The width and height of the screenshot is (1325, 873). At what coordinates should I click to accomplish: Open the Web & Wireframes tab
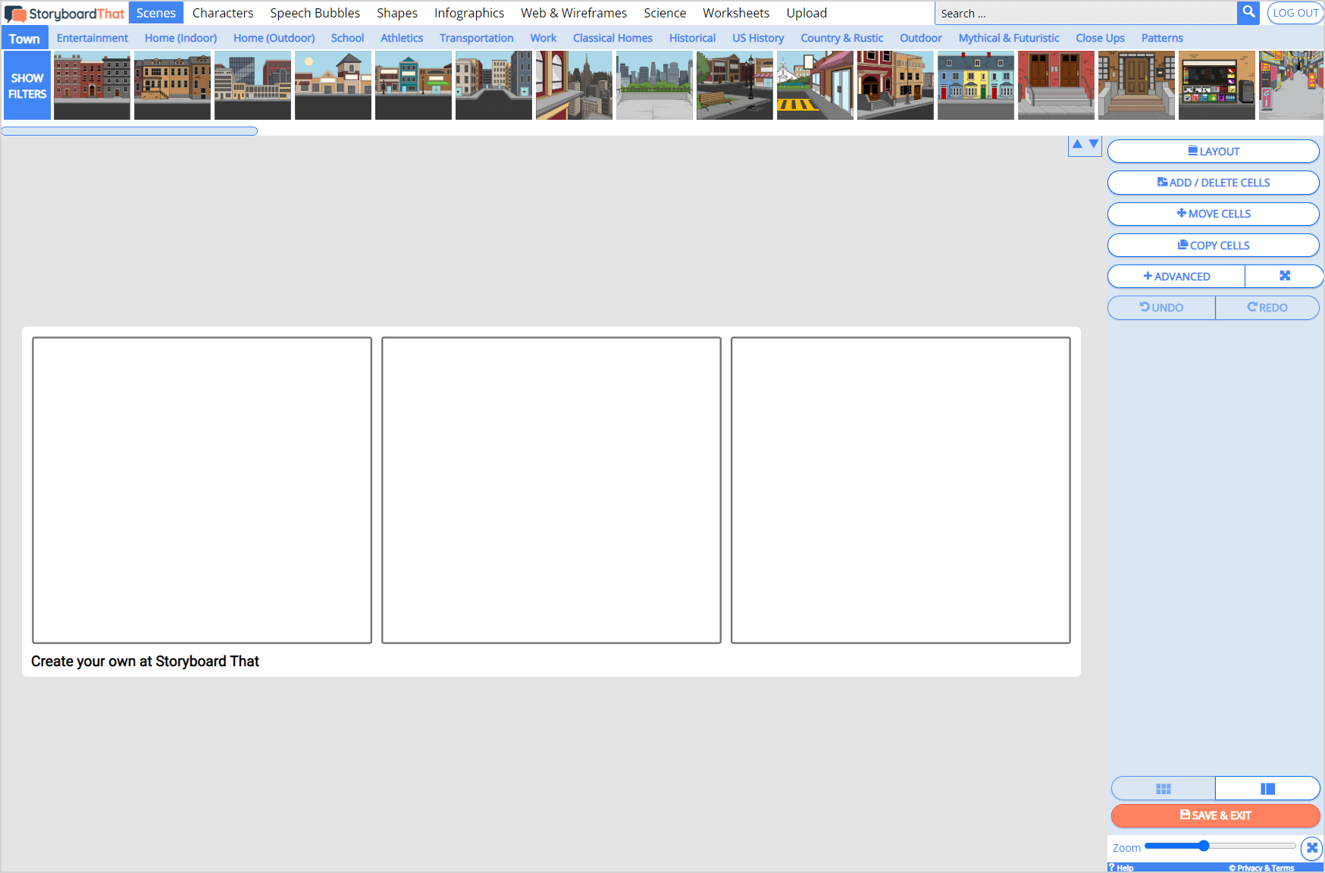pyautogui.click(x=574, y=13)
